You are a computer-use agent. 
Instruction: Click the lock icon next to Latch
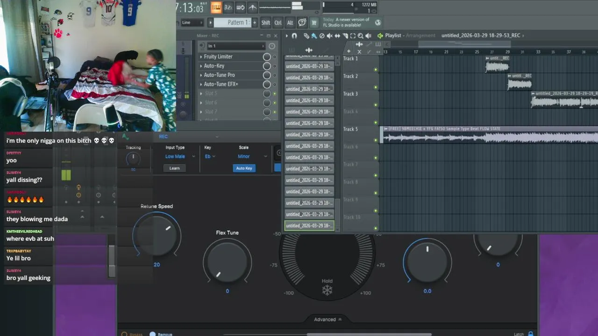pyautogui.click(x=530, y=334)
